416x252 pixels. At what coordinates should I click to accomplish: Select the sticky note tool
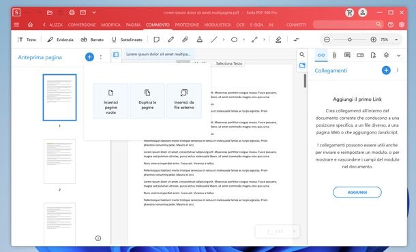(x=157, y=40)
